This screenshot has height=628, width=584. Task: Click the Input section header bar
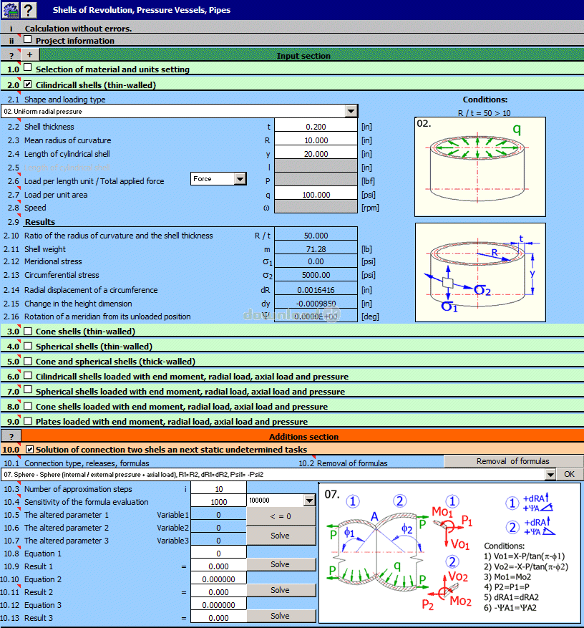[x=311, y=55]
